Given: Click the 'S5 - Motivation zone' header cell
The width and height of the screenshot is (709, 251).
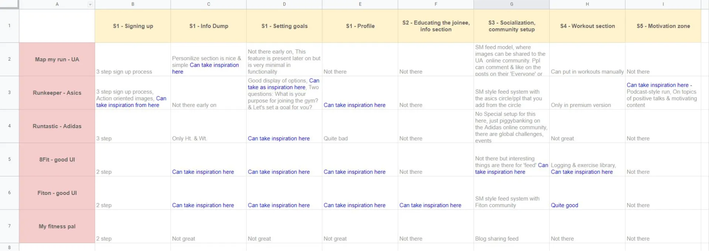Looking at the screenshot, I should (x=663, y=26).
